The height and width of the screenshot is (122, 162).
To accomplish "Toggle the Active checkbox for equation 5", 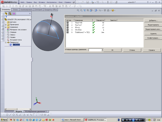I will 67,32.
